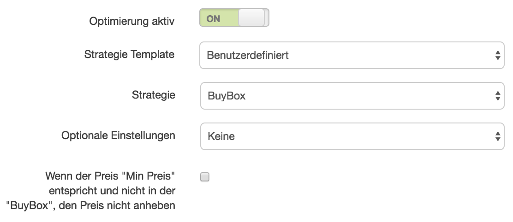
Task: Click the standalone 'Strategie' label
Action: [154, 95]
